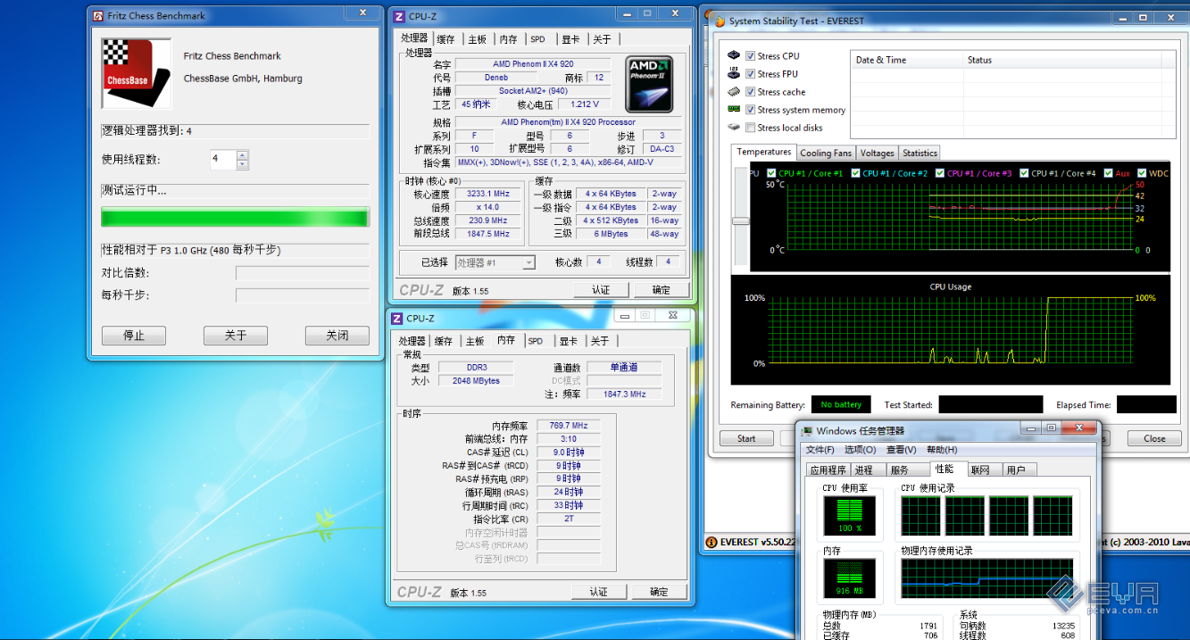Click the Date & Time column header

[907, 60]
